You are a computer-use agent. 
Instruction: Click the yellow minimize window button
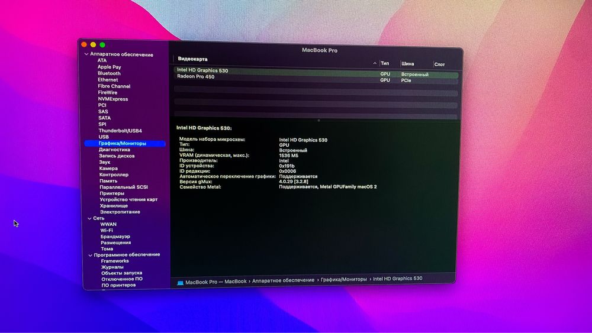94,44
